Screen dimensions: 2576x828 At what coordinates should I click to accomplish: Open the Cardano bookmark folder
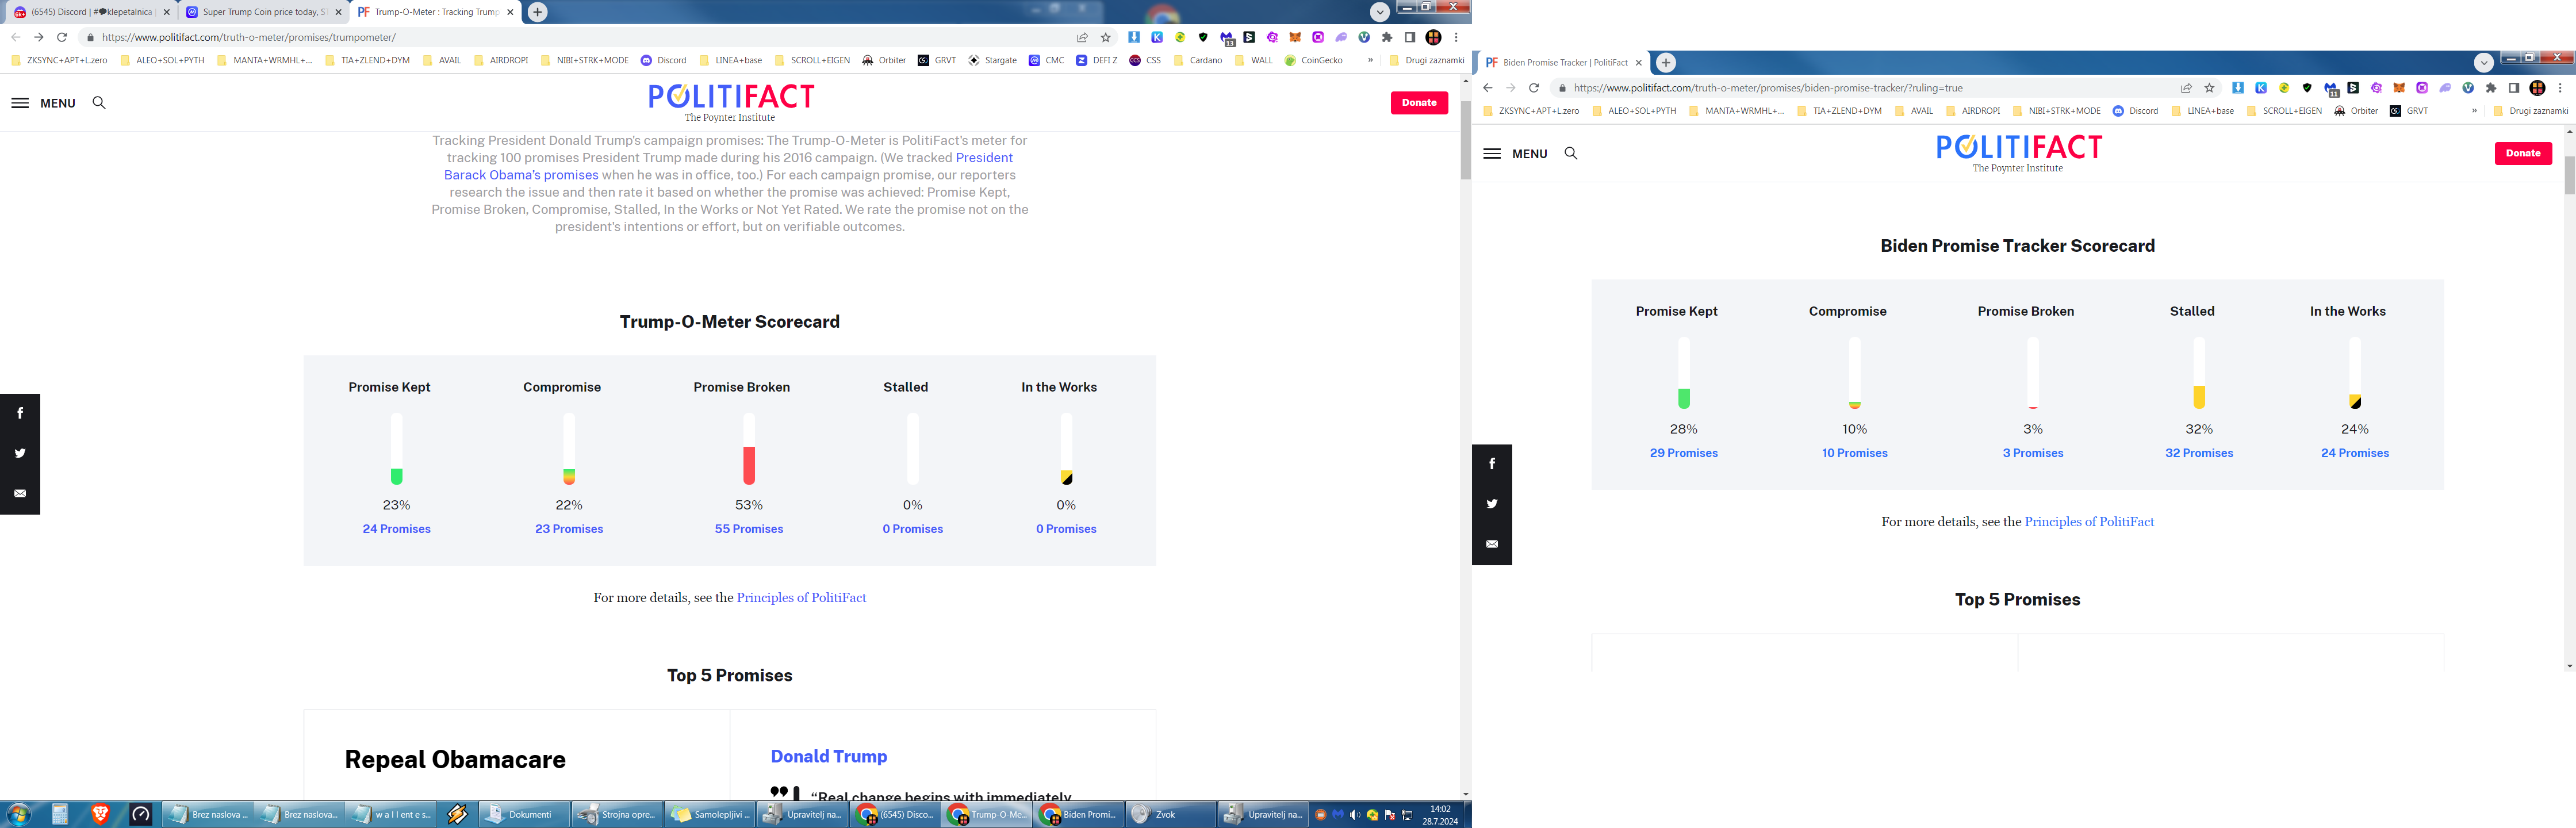(x=1197, y=60)
